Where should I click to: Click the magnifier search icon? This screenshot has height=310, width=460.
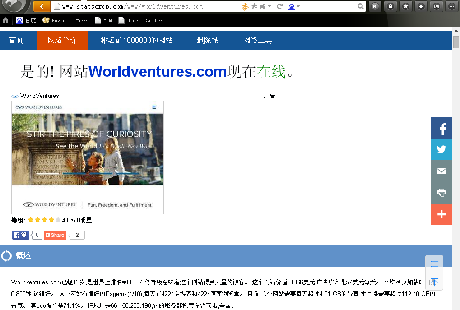point(361,6)
